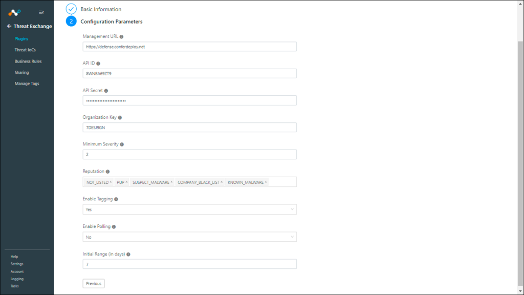Click the Previous button
524x295 pixels.
[94, 283]
